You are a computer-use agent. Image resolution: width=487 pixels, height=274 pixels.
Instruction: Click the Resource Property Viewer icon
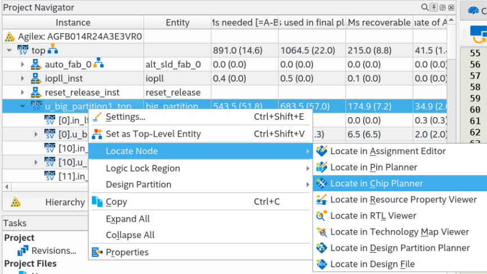(321, 200)
